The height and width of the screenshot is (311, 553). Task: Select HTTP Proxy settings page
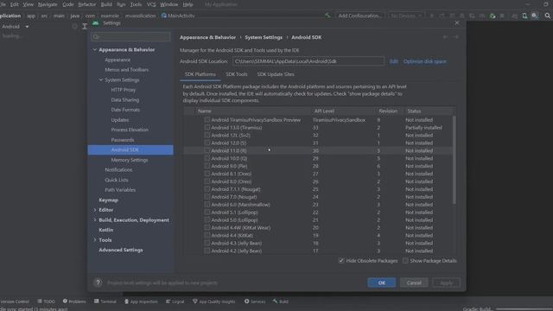123,90
